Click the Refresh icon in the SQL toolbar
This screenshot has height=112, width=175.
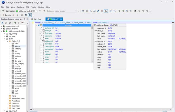(98, 11)
